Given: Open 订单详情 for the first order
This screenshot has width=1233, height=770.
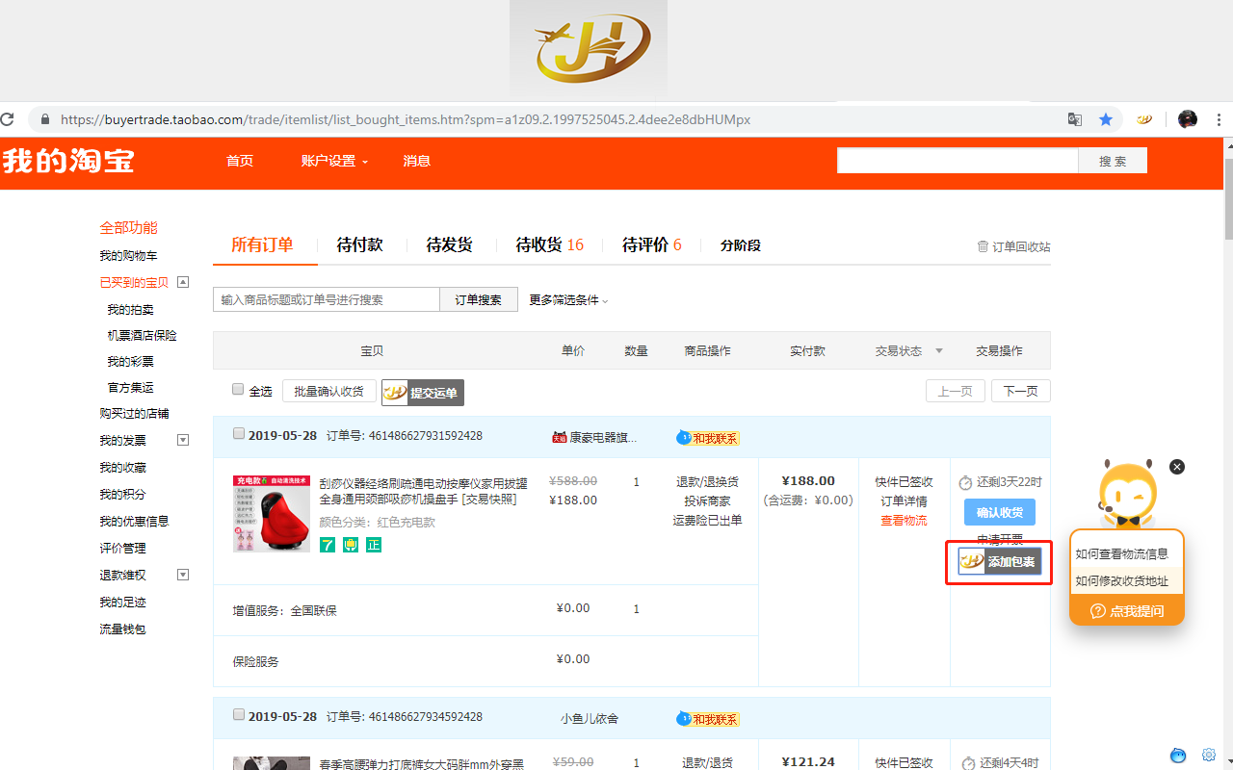Looking at the screenshot, I should (904, 501).
